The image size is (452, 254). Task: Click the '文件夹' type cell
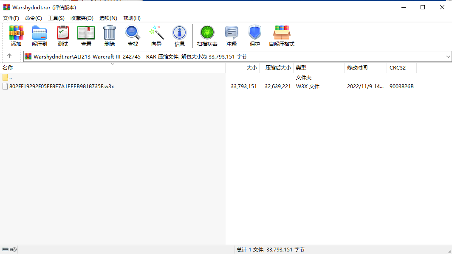coord(304,77)
